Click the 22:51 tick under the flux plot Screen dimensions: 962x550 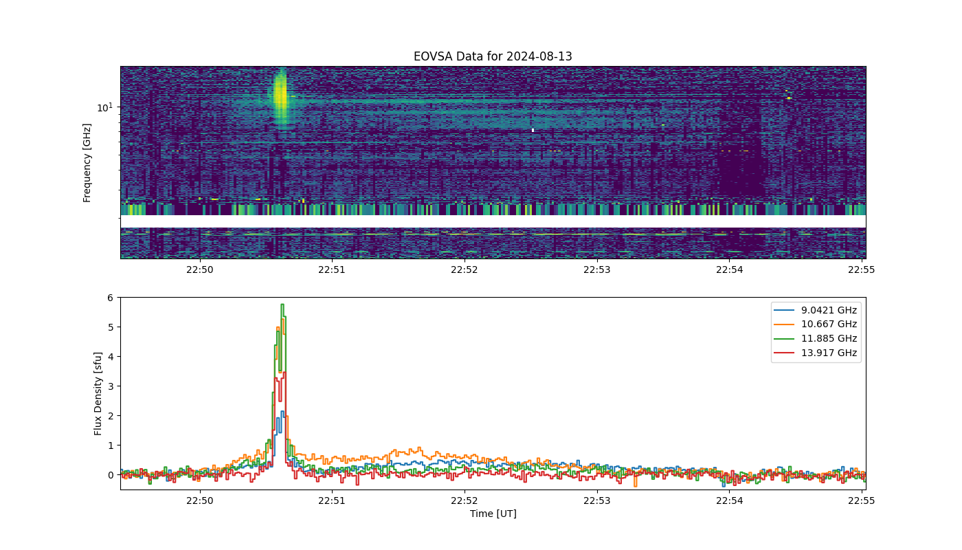click(x=332, y=501)
